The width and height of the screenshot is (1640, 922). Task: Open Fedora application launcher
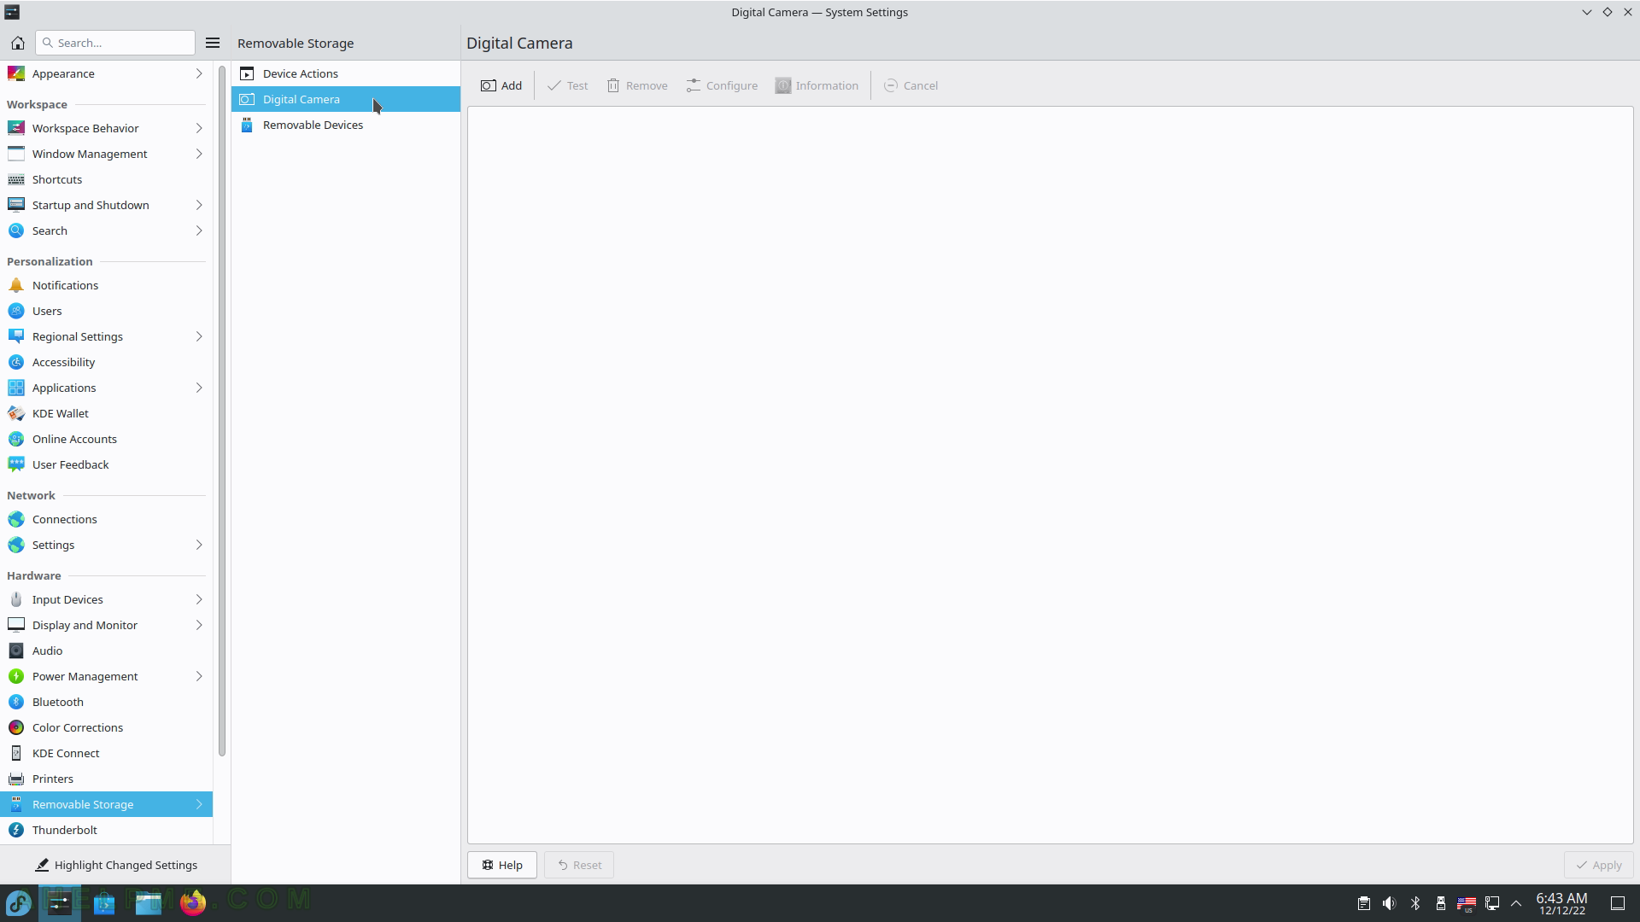19,902
